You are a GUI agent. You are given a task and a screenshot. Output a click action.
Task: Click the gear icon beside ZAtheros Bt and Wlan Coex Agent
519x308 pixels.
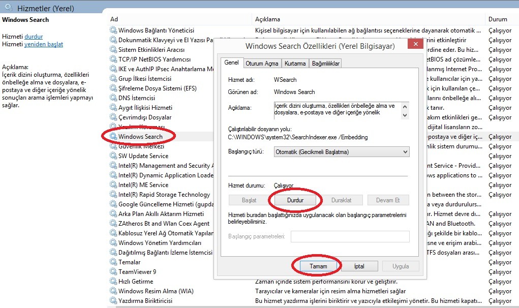pyautogui.click(x=113, y=223)
